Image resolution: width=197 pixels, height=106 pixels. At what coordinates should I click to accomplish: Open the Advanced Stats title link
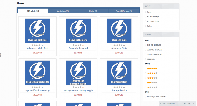pos(119,48)
